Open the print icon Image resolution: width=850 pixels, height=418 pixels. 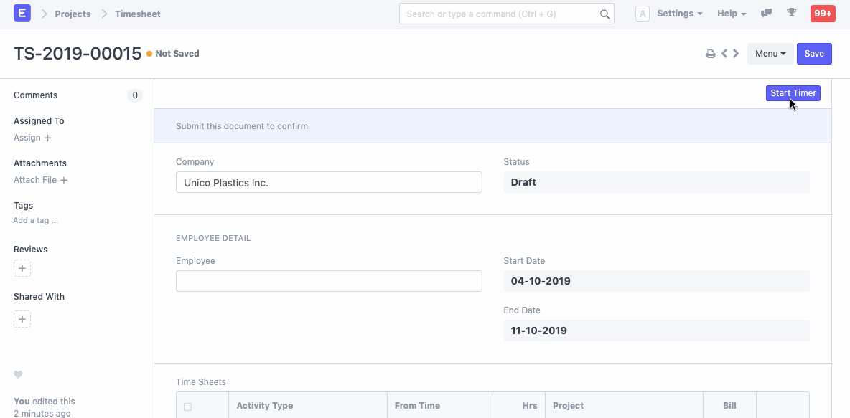[x=711, y=53]
